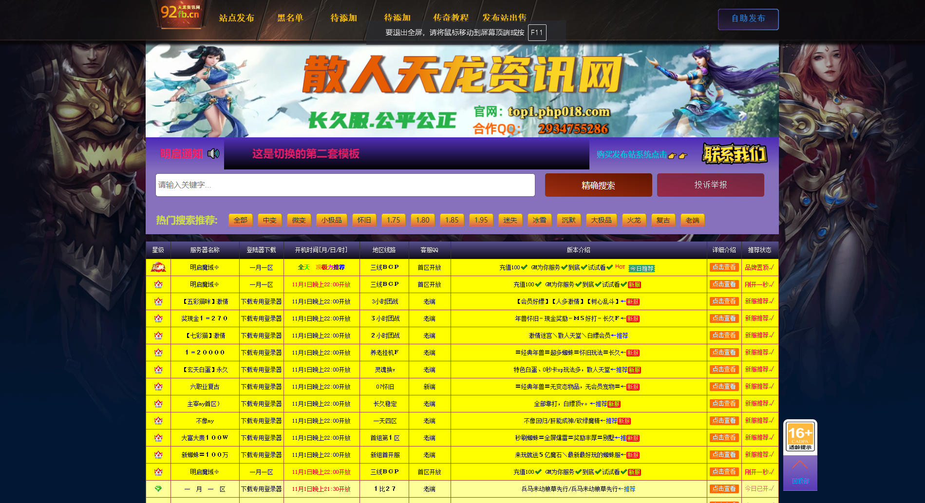Open the 传奇教程 navigation tab
This screenshot has height=503, width=925.
pos(451,18)
